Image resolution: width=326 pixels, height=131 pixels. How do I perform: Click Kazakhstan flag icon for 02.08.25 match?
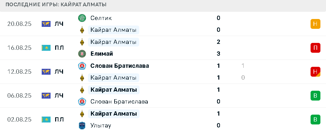pos(46,120)
